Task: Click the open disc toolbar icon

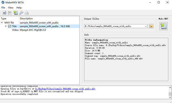Action: click(10, 13)
